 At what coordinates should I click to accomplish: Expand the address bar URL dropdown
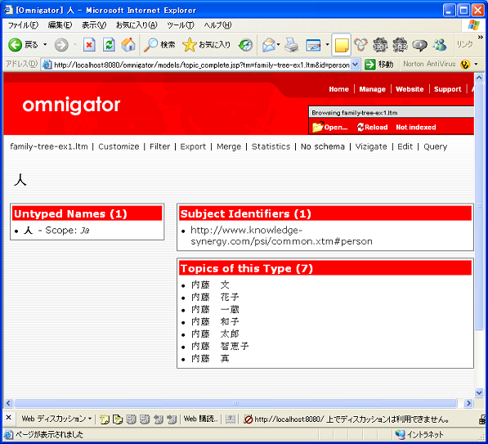click(x=355, y=65)
